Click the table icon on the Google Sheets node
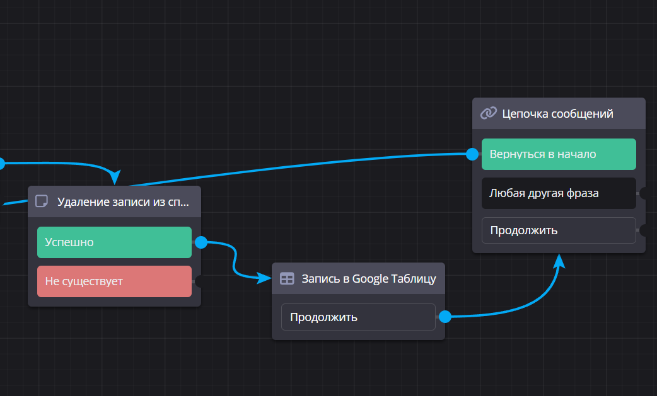Image resolution: width=657 pixels, height=396 pixels. (x=287, y=278)
